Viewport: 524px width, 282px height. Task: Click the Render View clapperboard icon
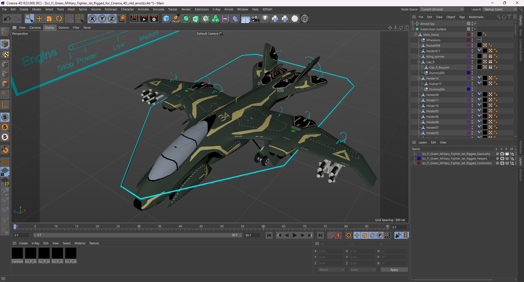(x=134, y=19)
